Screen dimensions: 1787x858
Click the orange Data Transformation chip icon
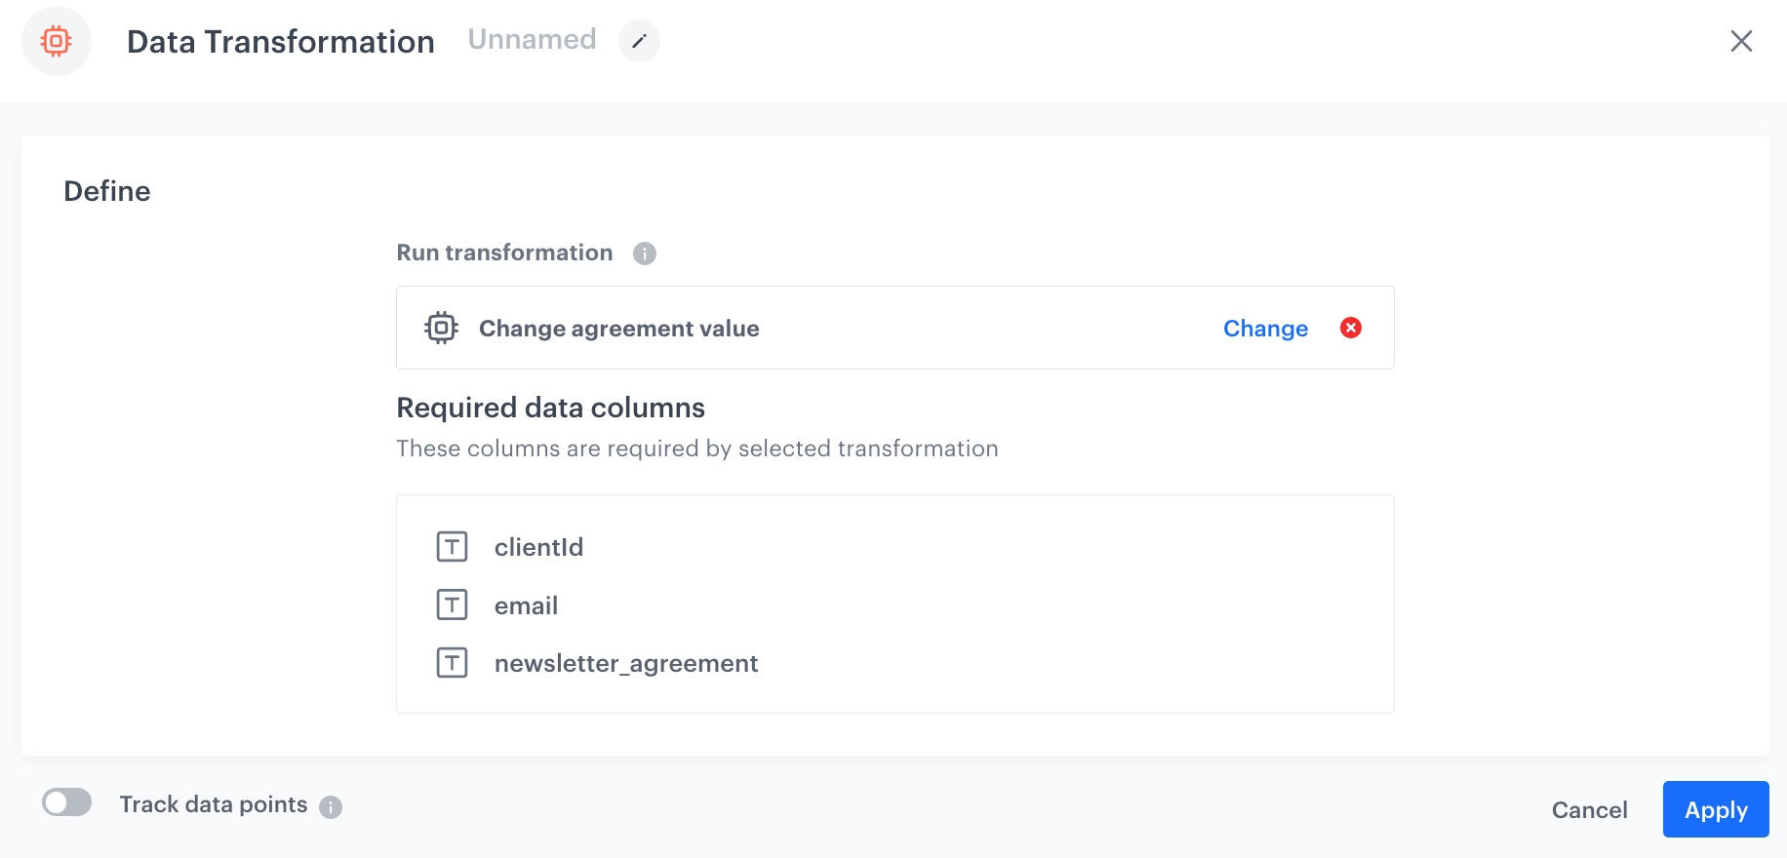pos(57,41)
